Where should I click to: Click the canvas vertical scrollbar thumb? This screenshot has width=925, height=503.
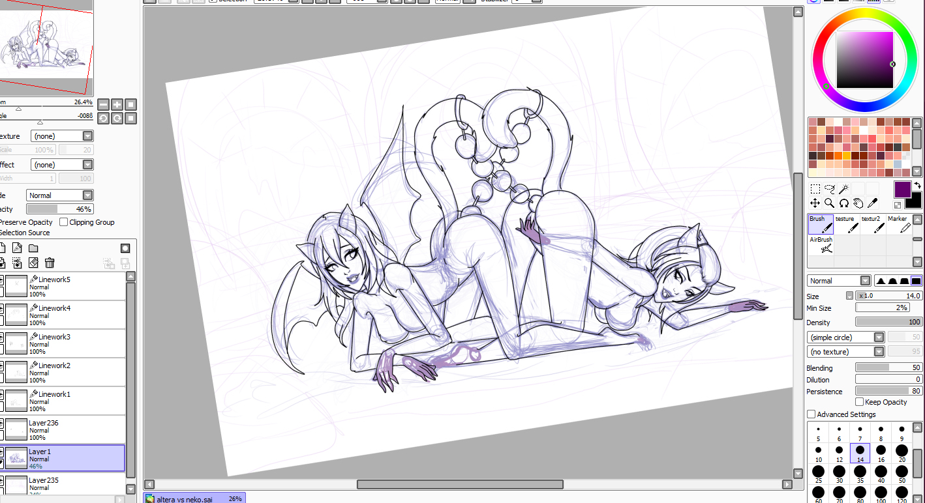[798, 246]
